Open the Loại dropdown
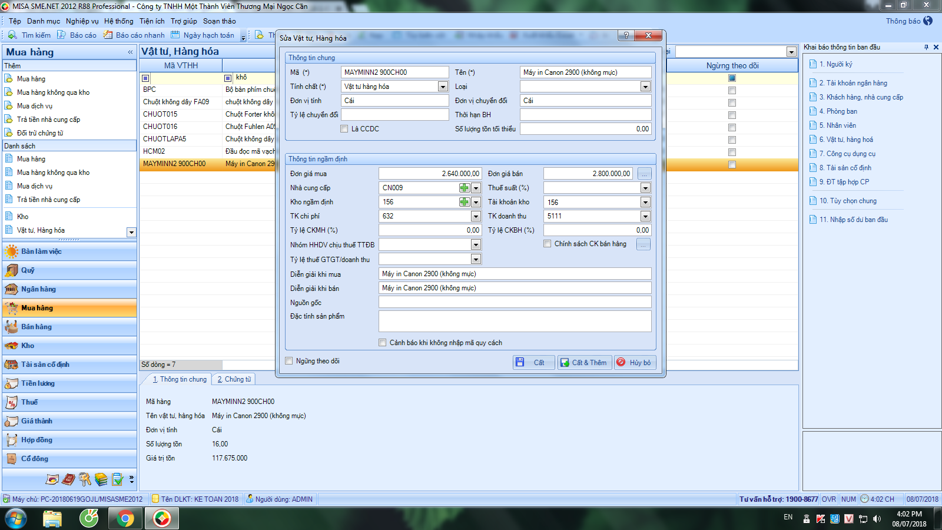 click(645, 87)
